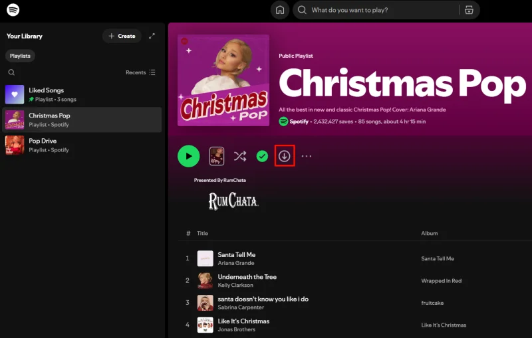Select track Underneath the Tree

pos(247,277)
